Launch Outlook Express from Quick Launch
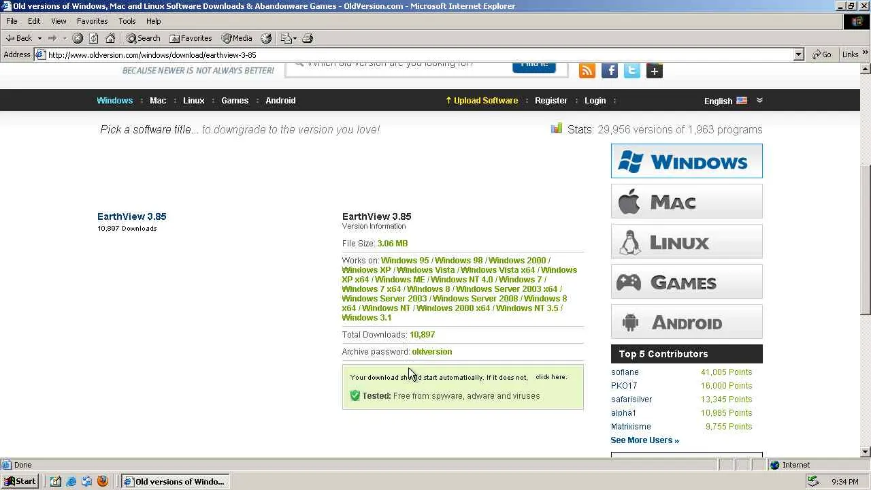The width and height of the screenshot is (871, 490). tap(86, 481)
